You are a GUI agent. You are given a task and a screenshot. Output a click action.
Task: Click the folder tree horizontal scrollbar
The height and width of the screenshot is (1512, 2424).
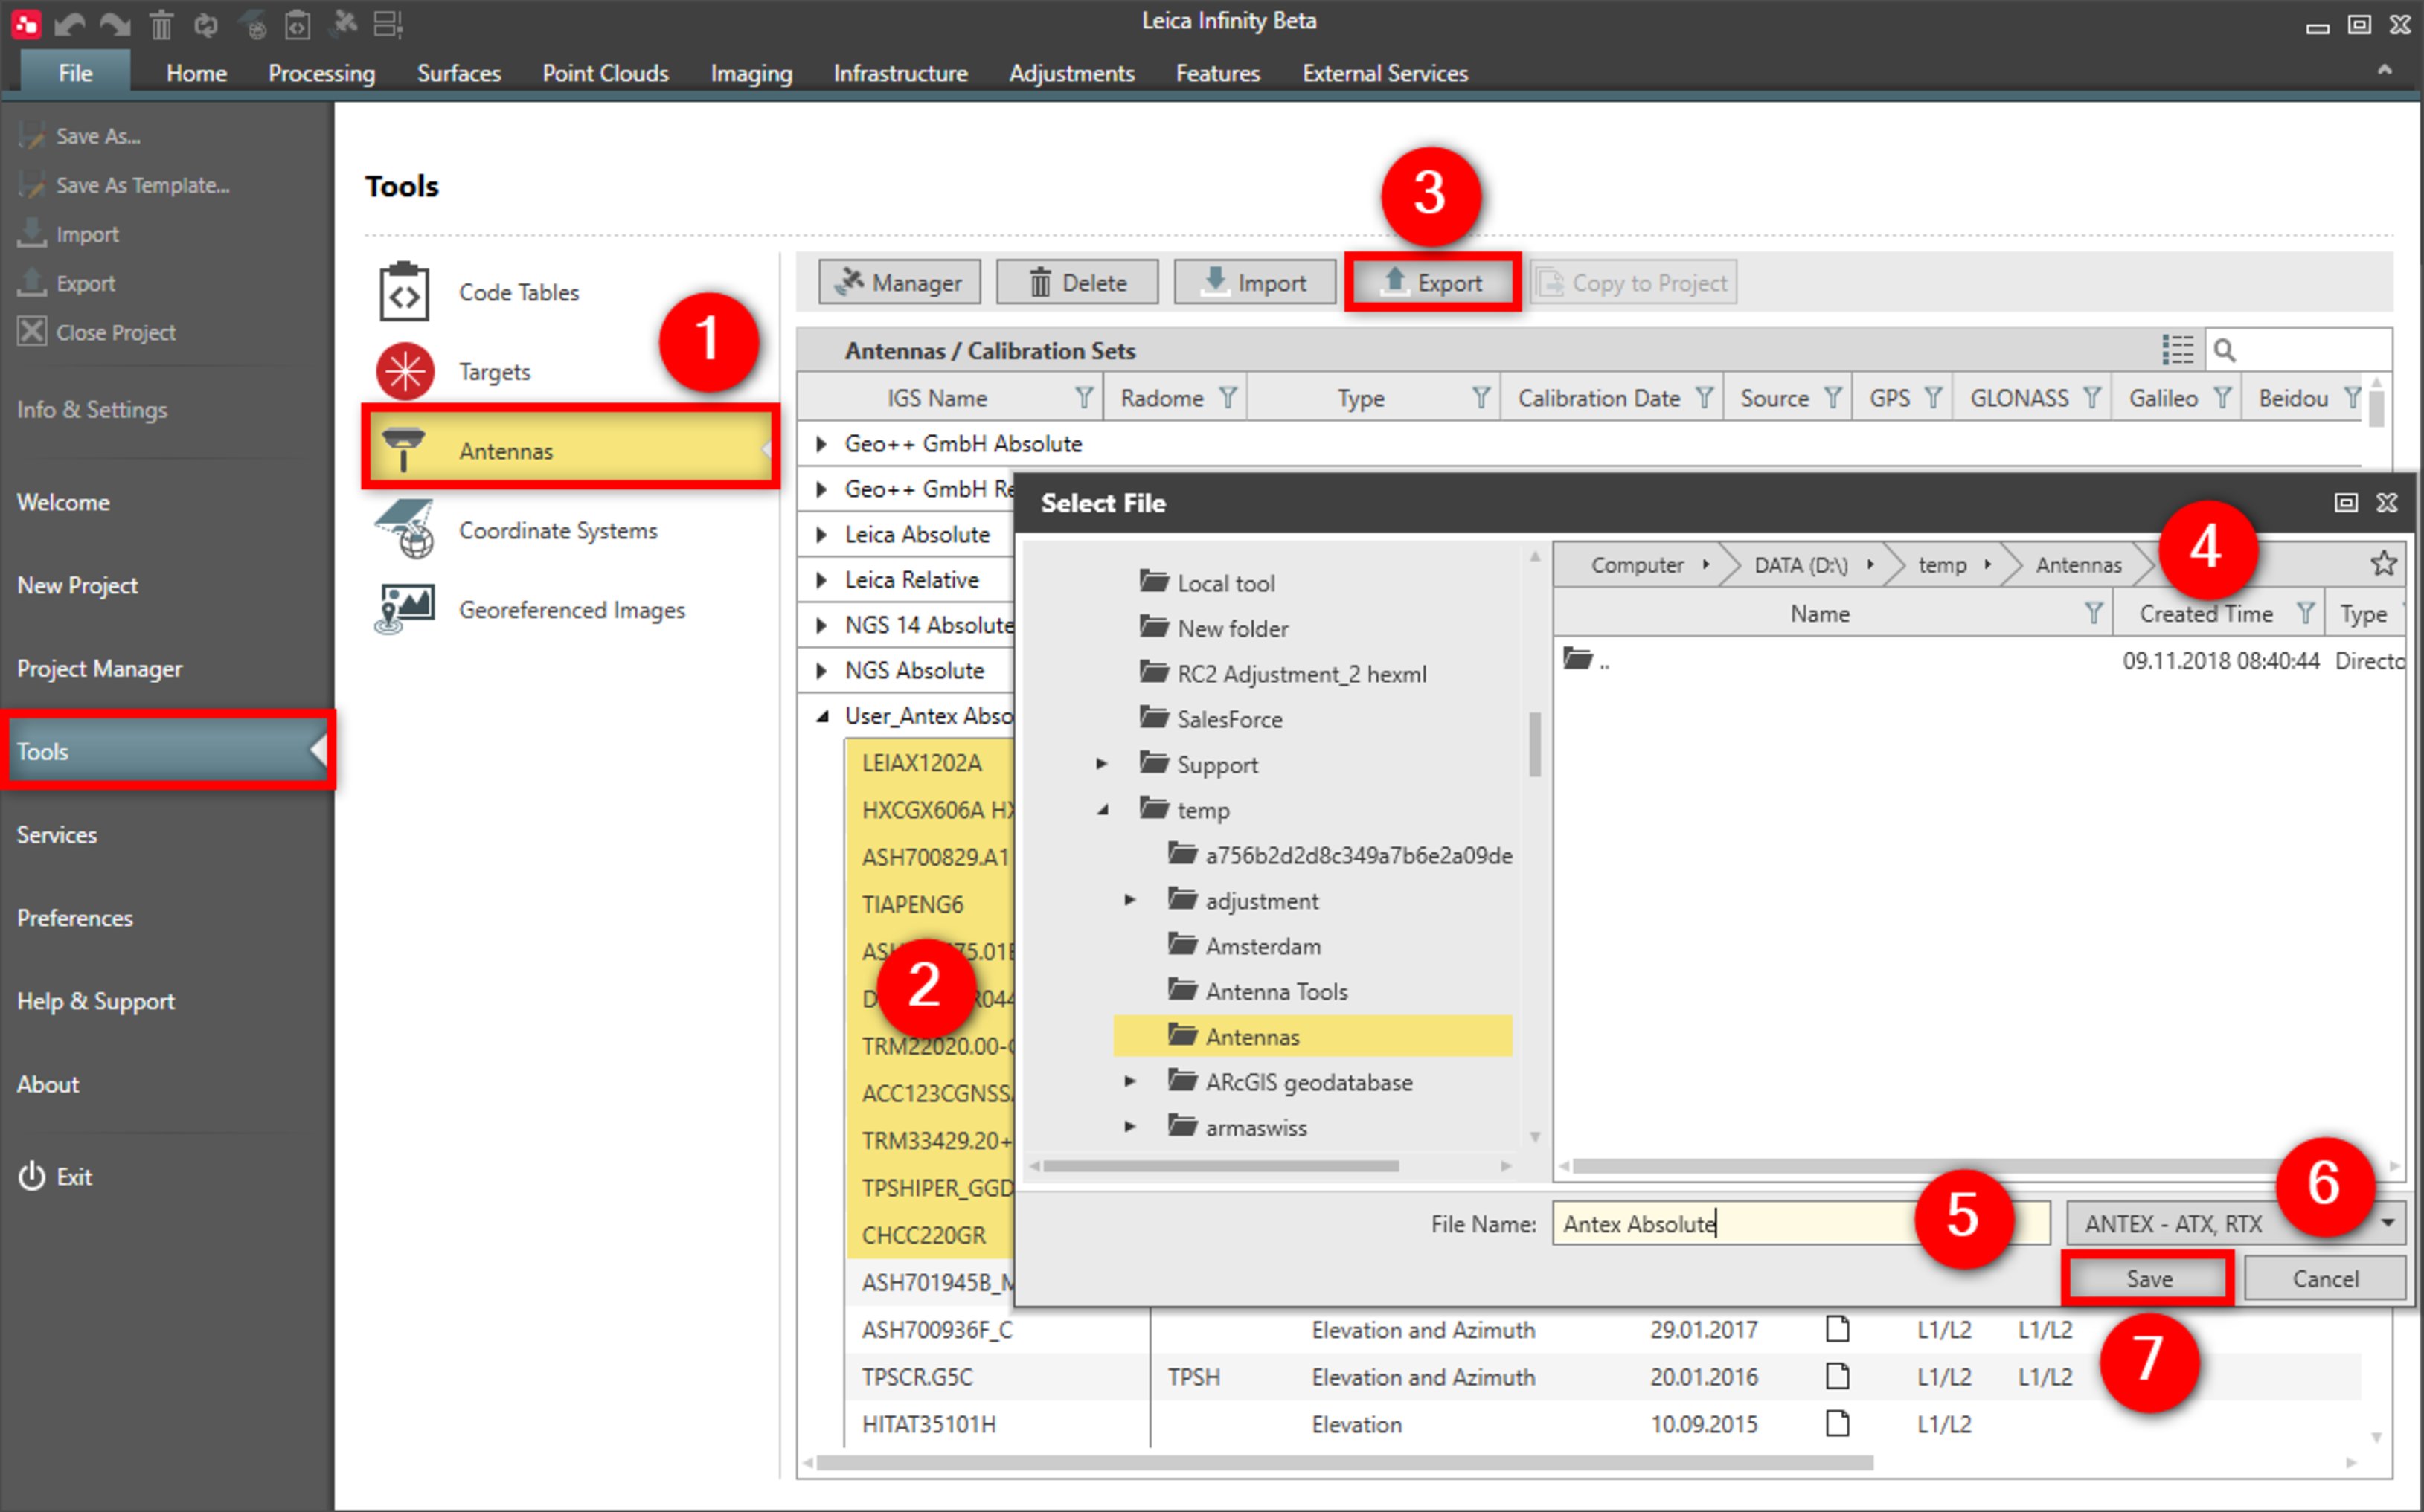(1220, 1165)
